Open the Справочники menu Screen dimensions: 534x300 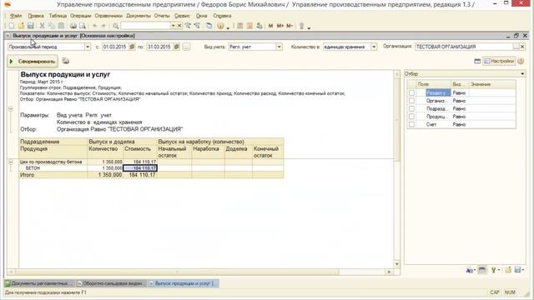108,16
